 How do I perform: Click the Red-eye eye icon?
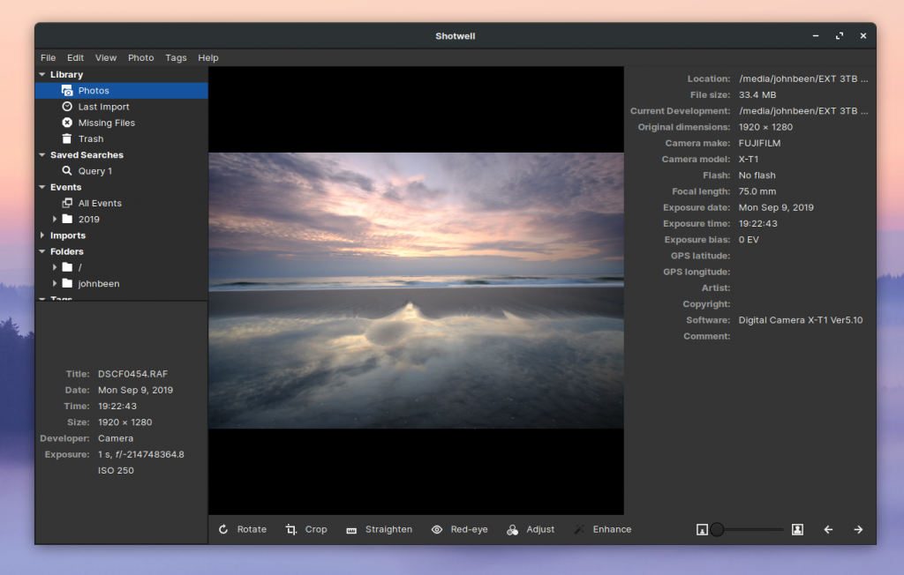click(437, 529)
